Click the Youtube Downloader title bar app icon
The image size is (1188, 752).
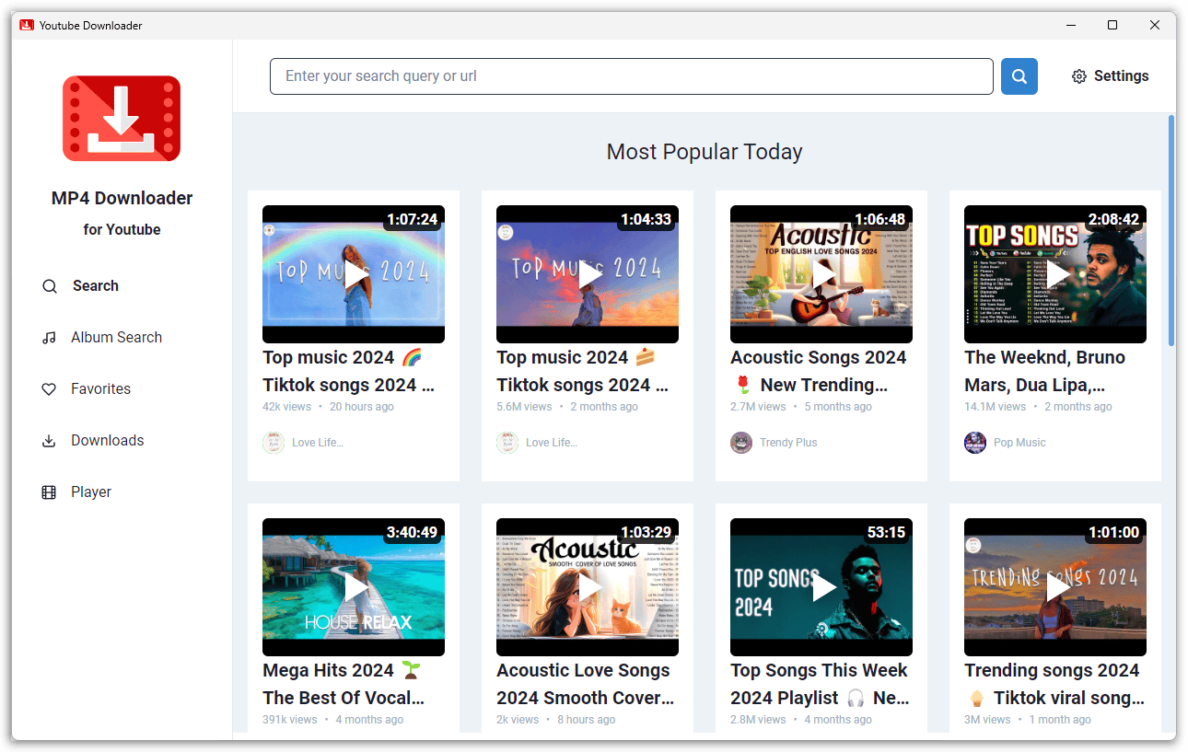[27, 25]
